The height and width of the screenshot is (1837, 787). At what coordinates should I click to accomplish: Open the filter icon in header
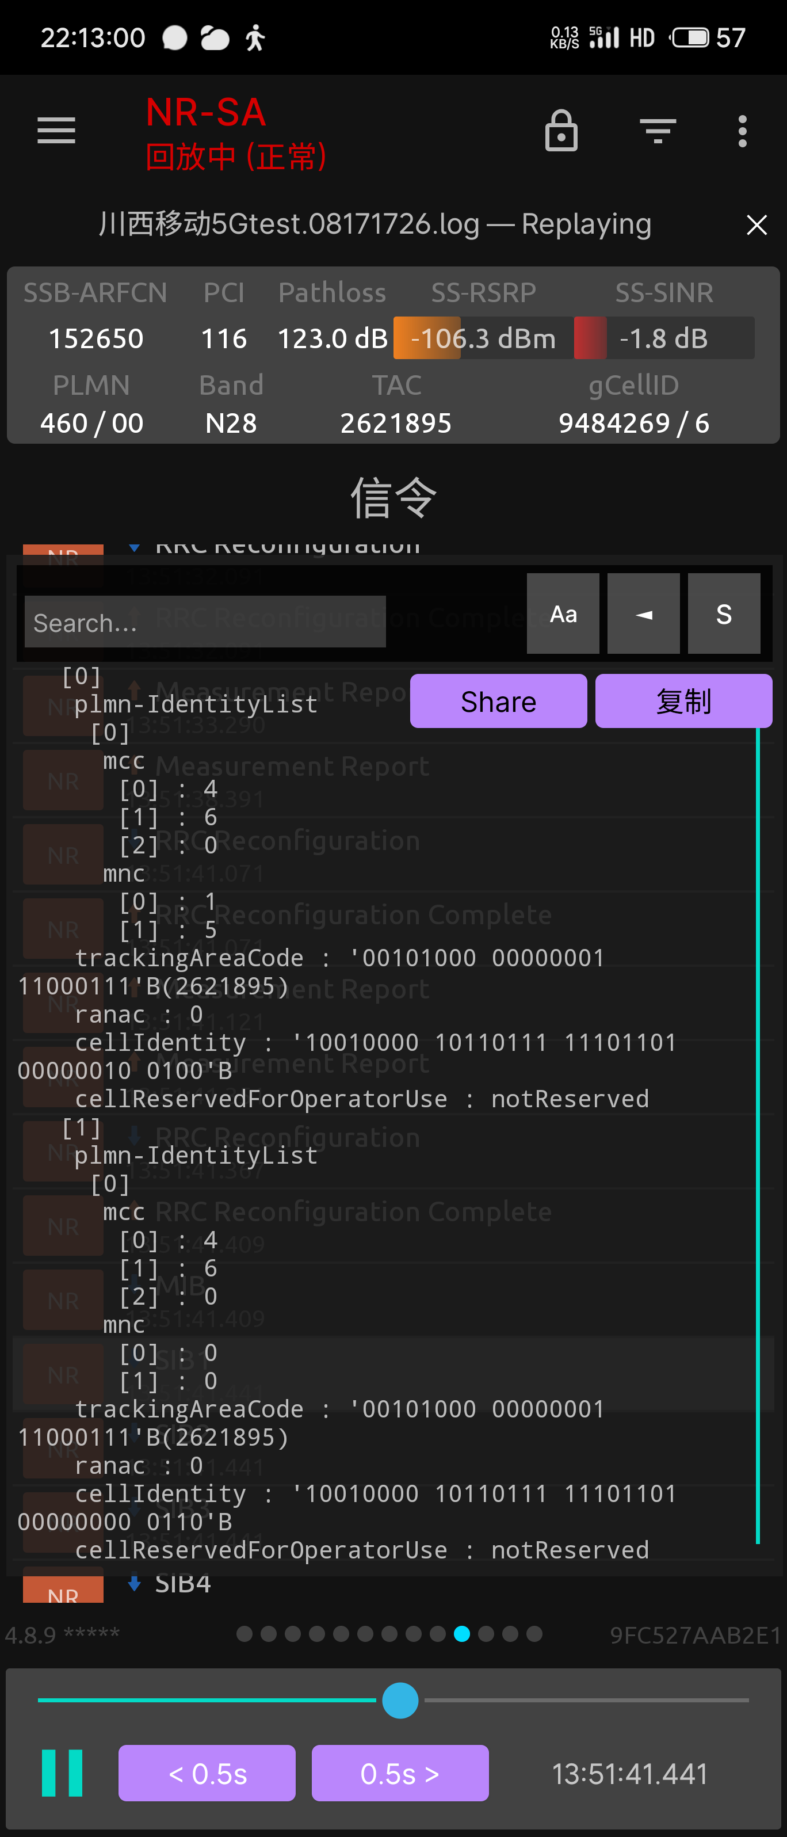point(657,131)
